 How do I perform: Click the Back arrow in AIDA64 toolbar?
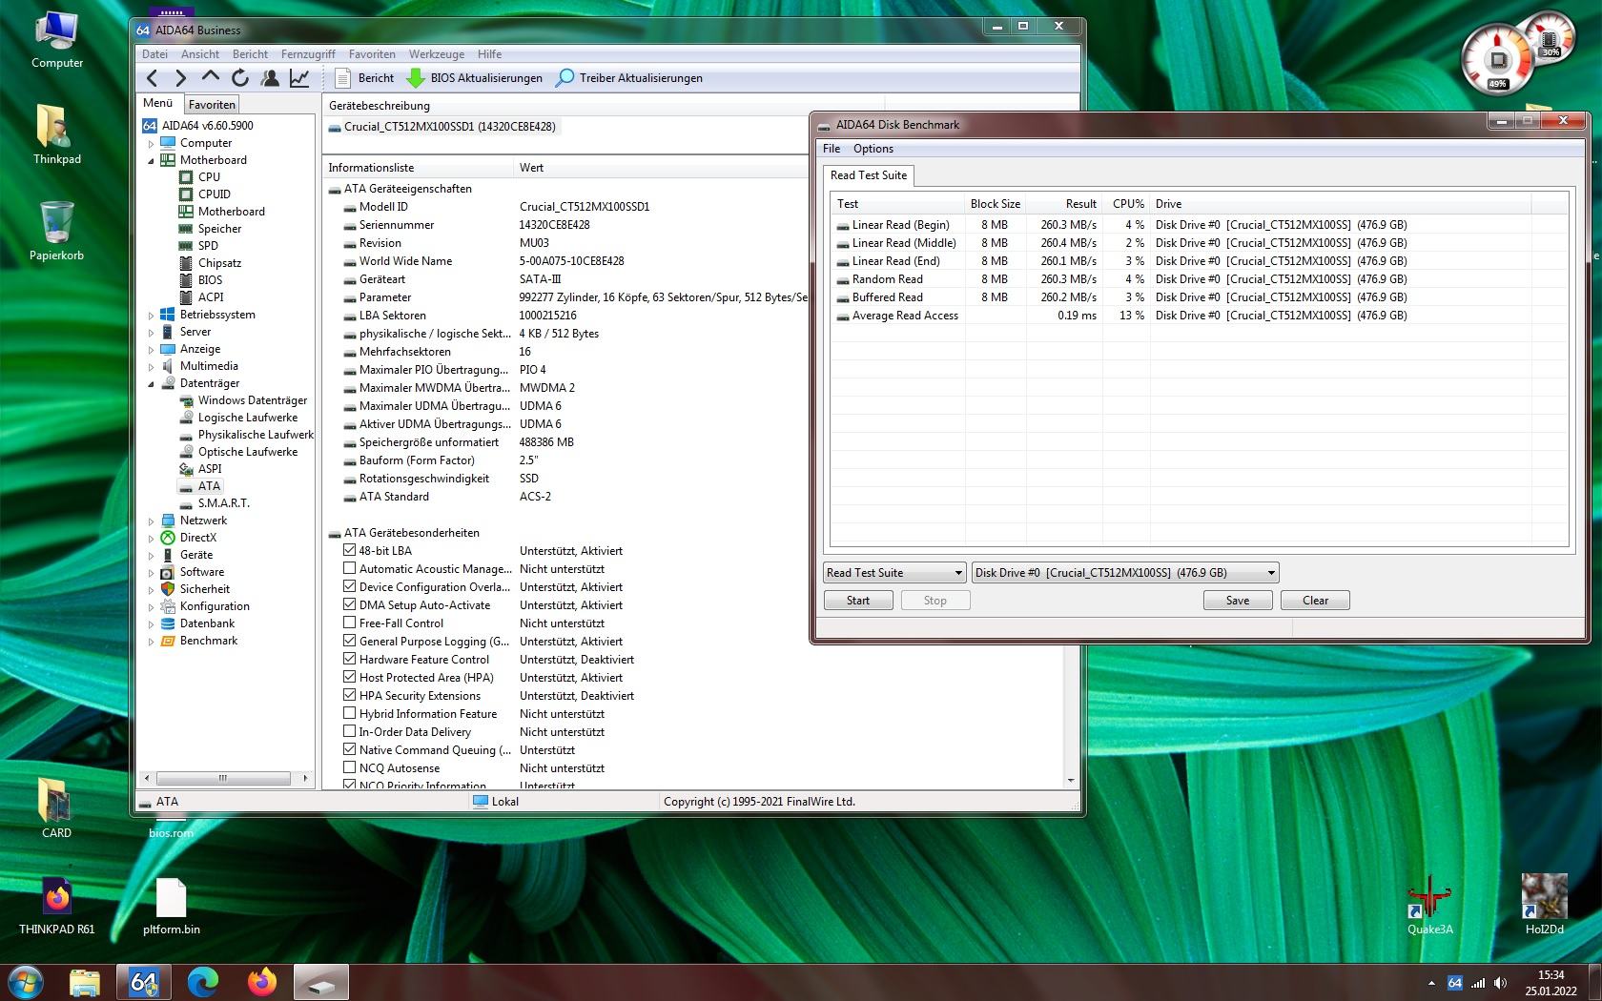[153, 78]
